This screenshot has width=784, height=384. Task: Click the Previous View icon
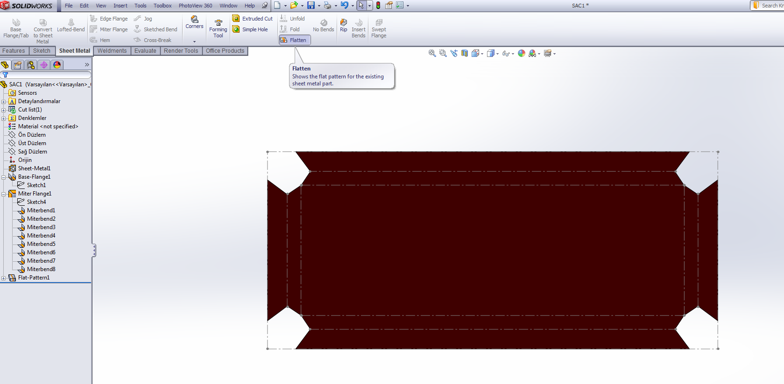(x=454, y=54)
